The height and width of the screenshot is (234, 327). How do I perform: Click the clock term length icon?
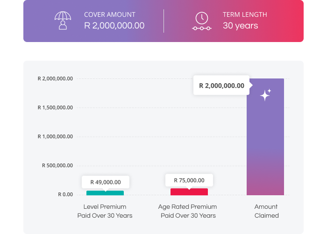point(201,21)
